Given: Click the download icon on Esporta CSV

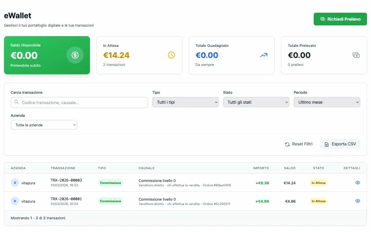Looking at the screenshot, I should pyautogui.click(x=326, y=144).
